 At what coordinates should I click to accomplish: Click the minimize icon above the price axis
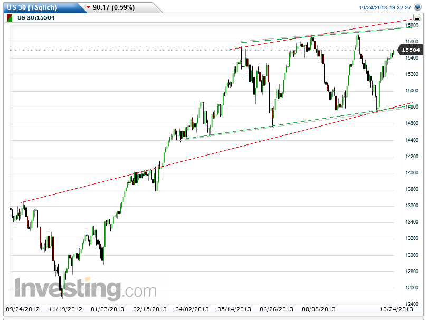(416, 17)
